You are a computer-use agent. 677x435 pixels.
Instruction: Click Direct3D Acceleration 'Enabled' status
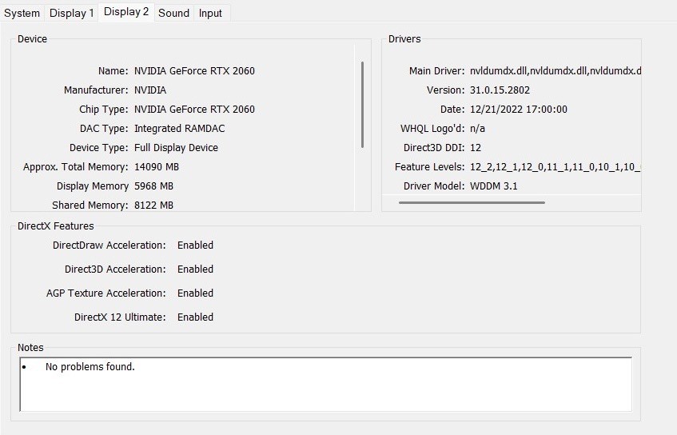[195, 269]
